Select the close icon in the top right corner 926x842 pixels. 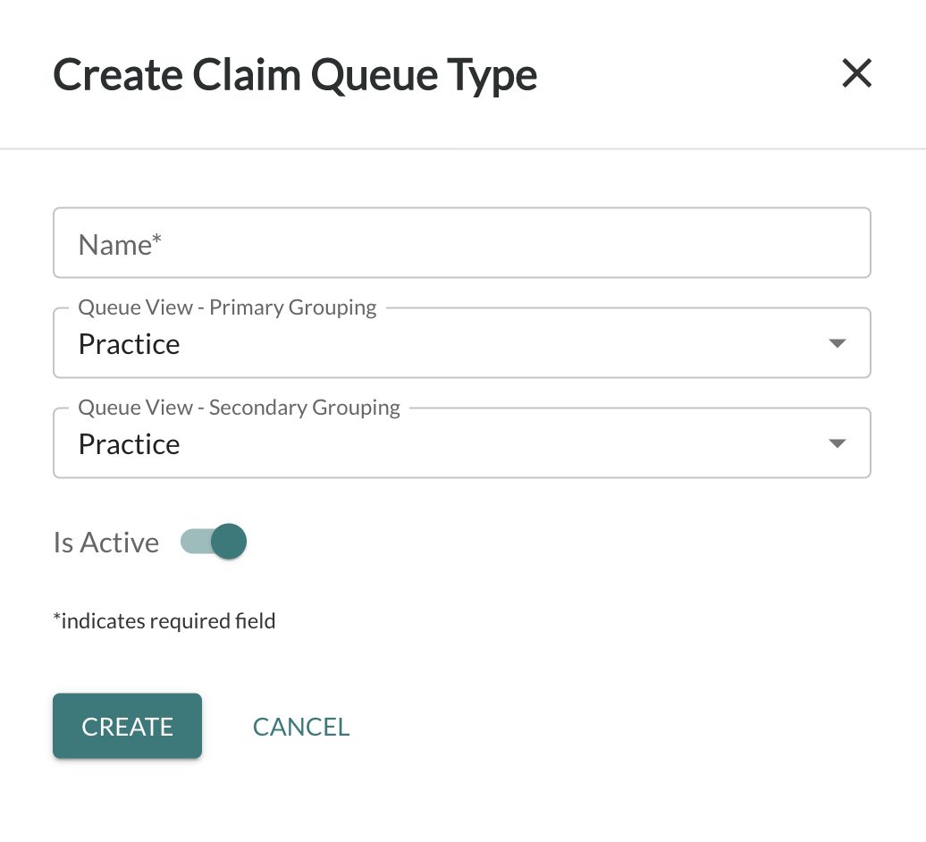pyautogui.click(x=857, y=74)
